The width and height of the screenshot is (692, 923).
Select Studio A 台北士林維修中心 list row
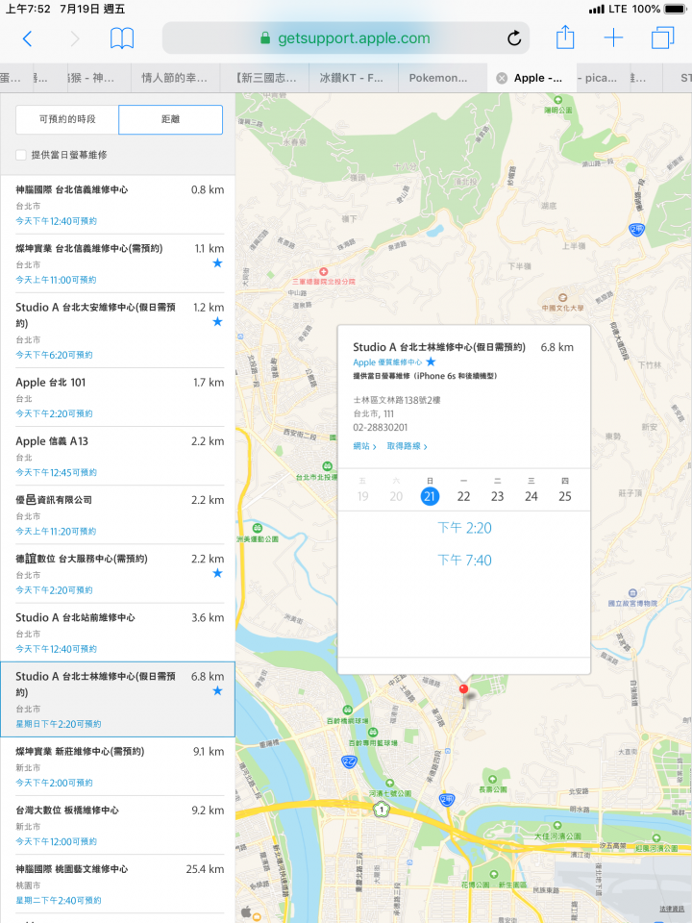pyautogui.click(x=117, y=699)
